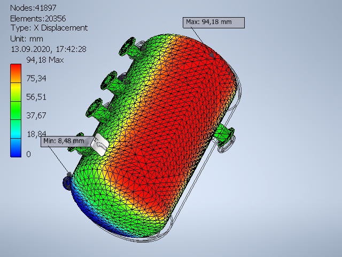This screenshot has width=342, height=257.
Task: Click the '56,51' legend value
Action: pos(36,97)
